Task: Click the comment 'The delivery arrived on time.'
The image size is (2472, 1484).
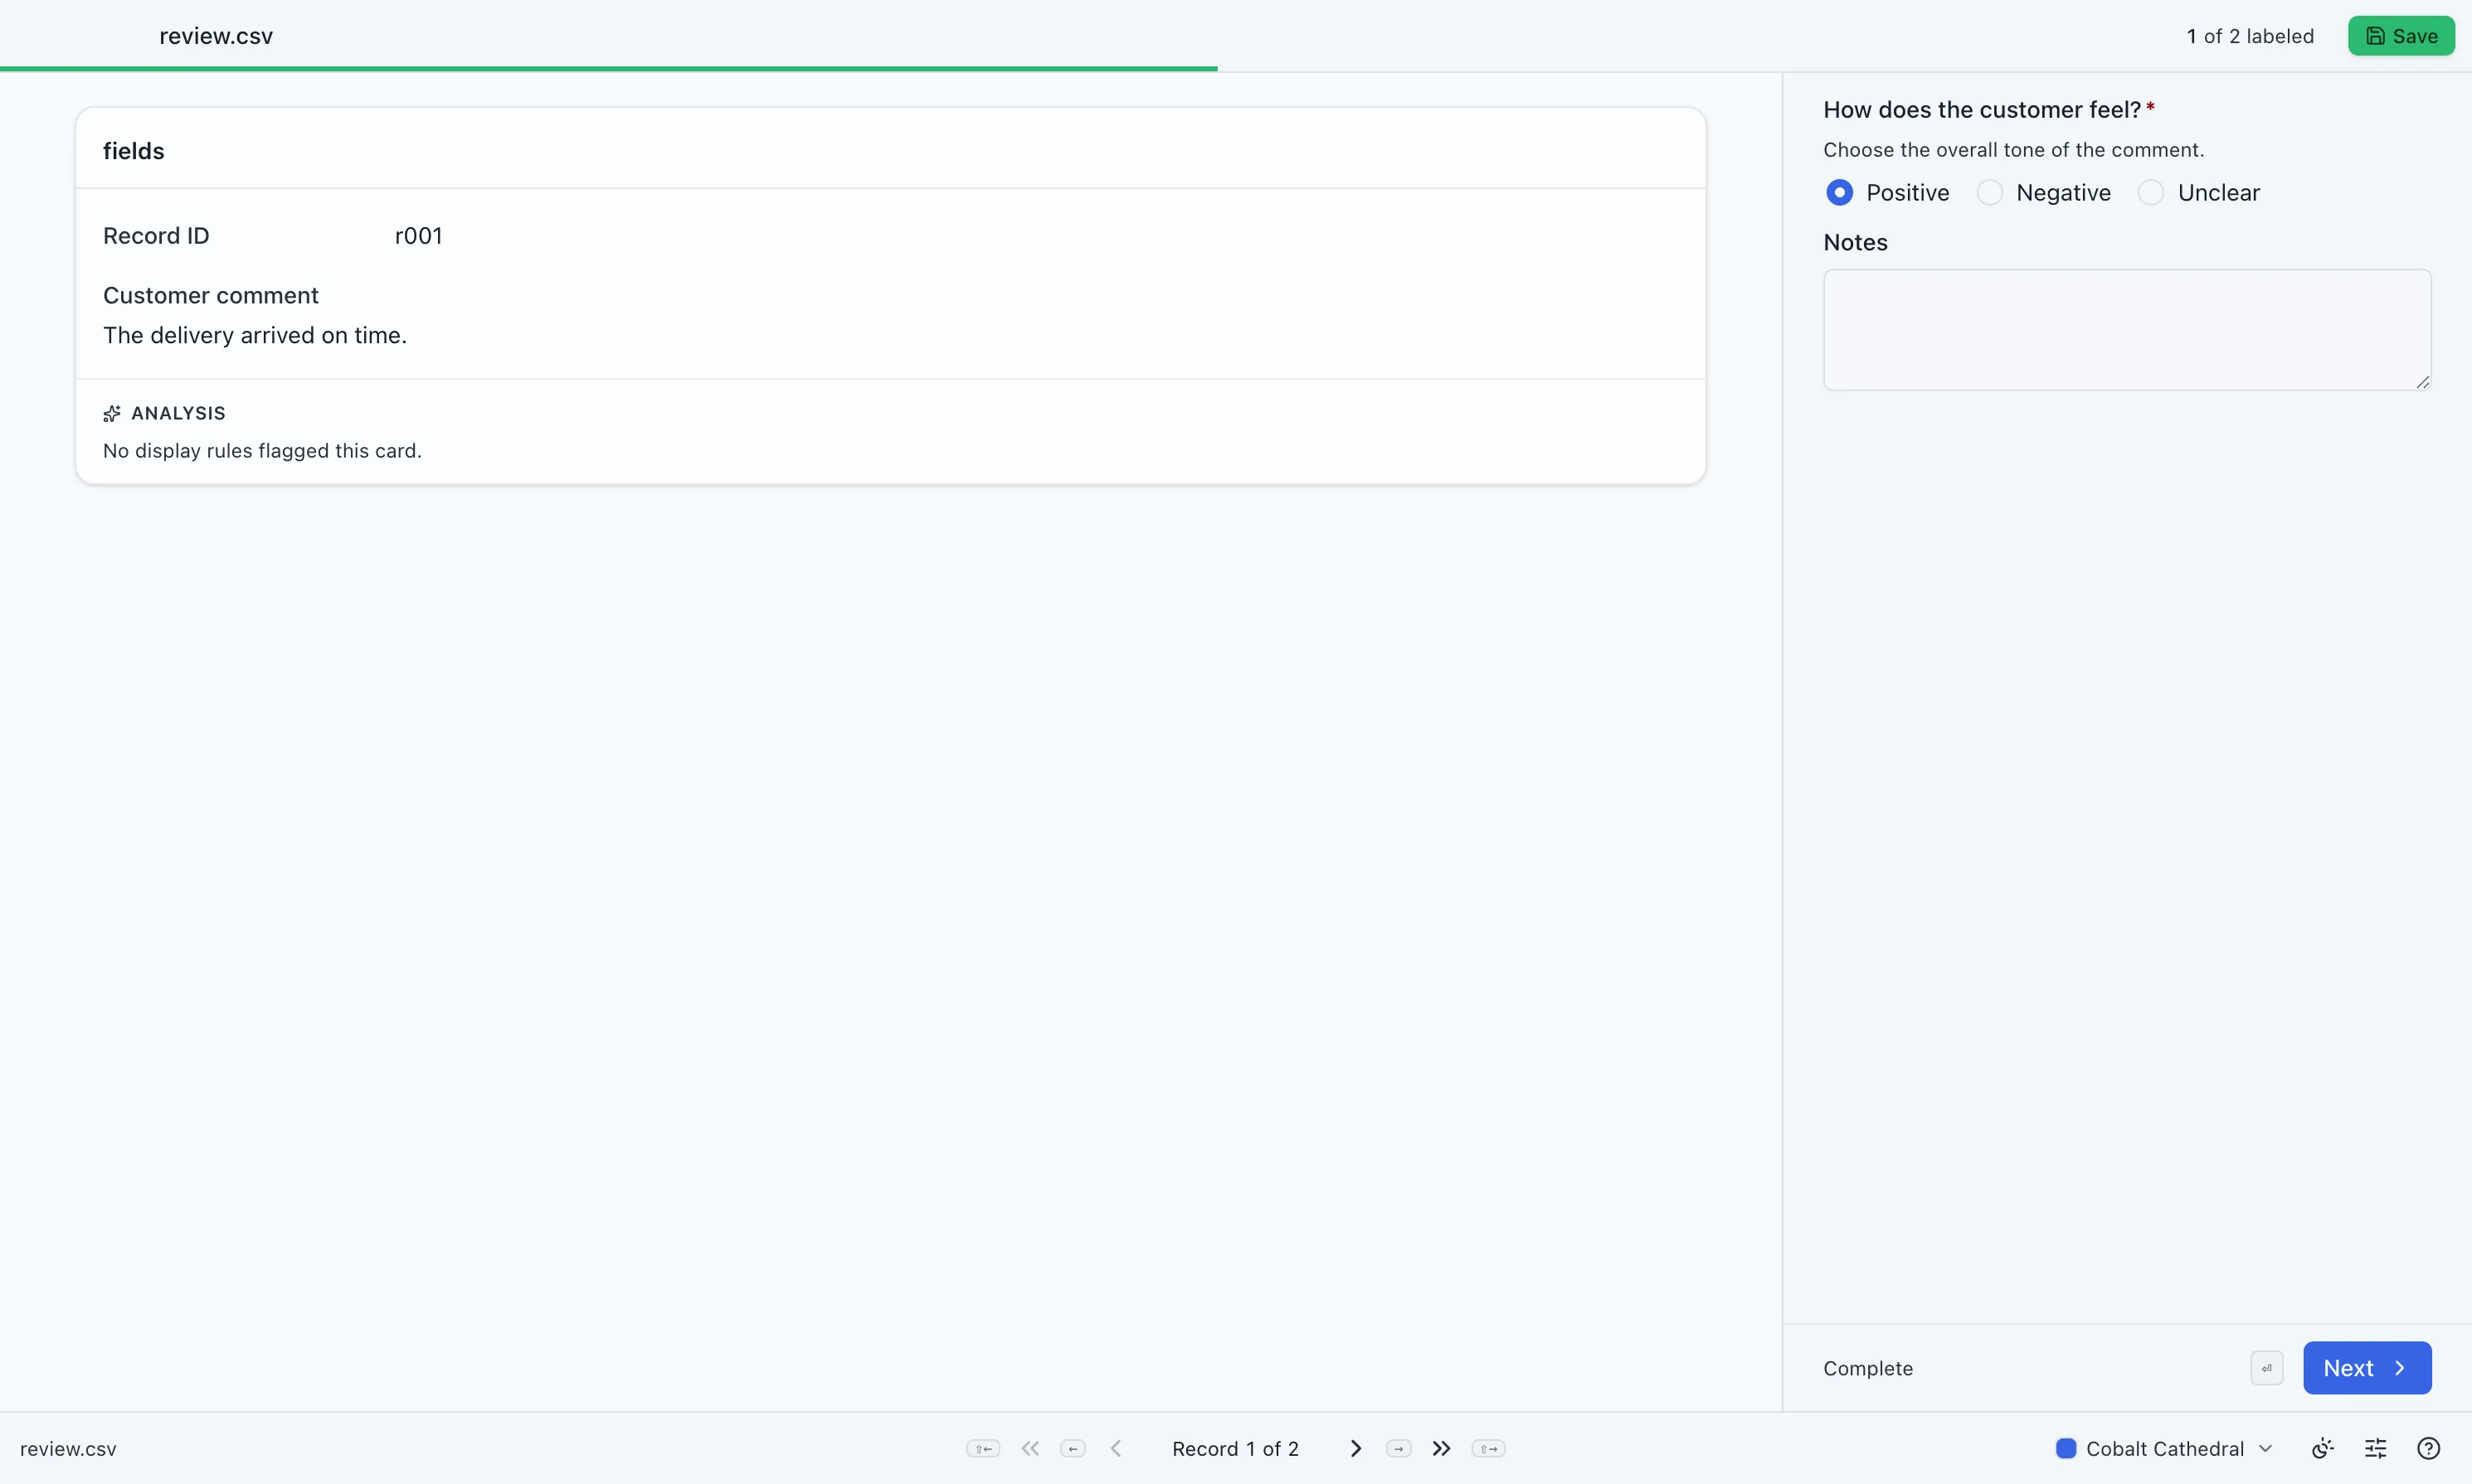Action: 255,335
